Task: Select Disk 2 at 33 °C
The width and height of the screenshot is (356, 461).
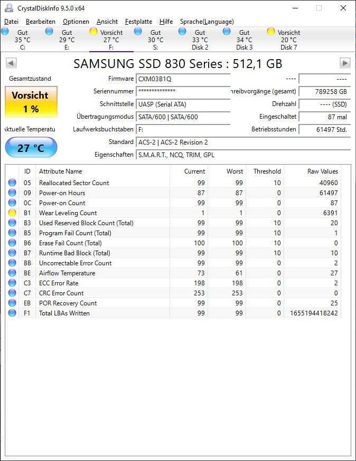Action: pos(200,40)
